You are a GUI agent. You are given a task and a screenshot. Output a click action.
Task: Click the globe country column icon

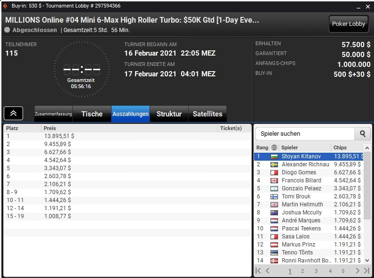[274, 147]
